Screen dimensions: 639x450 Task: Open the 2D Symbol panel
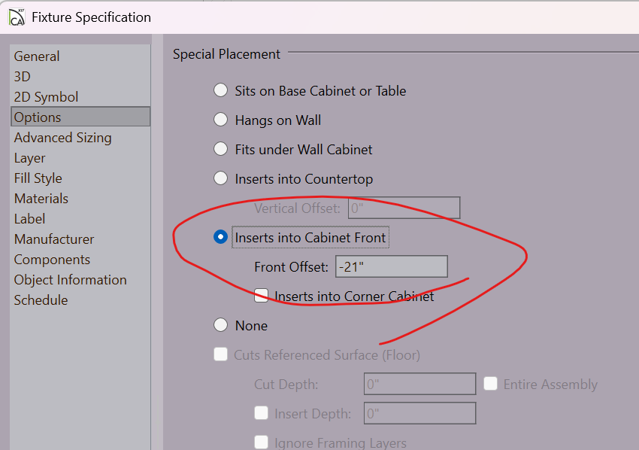coord(46,97)
